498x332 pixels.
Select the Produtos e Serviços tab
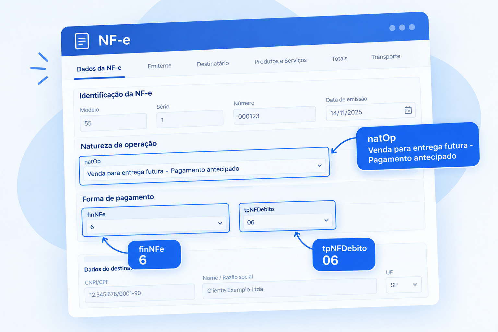(280, 61)
